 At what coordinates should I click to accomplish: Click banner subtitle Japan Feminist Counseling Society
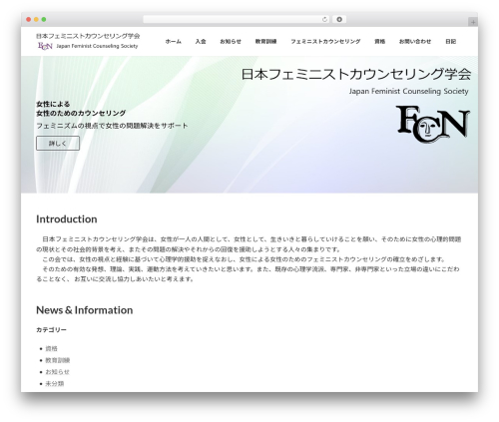pyautogui.click(x=409, y=91)
